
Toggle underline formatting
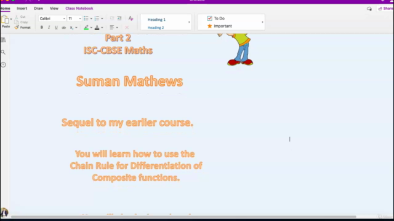coord(56,28)
